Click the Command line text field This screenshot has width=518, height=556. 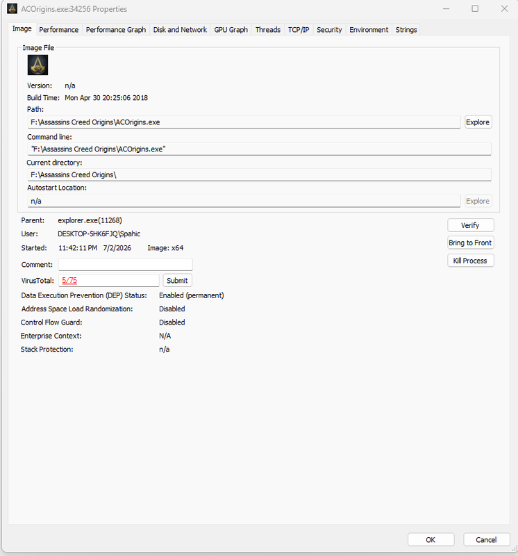(260, 149)
